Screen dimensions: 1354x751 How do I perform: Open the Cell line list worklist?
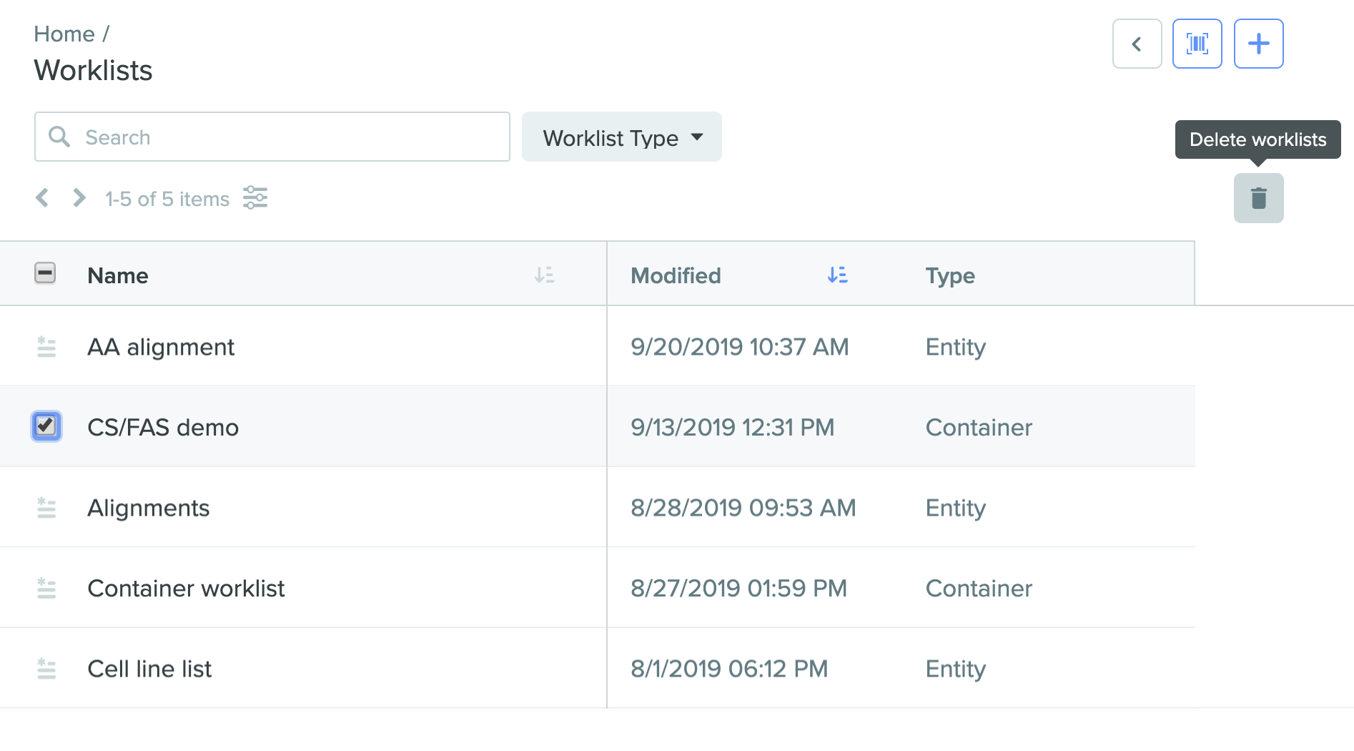tap(149, 669)
